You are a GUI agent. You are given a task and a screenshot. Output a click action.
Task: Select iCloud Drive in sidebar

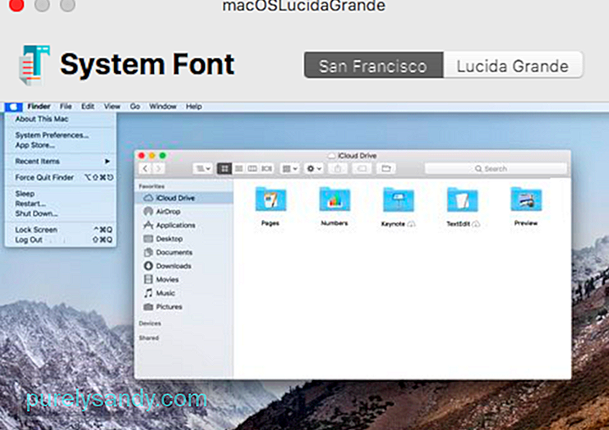point(184,198)
